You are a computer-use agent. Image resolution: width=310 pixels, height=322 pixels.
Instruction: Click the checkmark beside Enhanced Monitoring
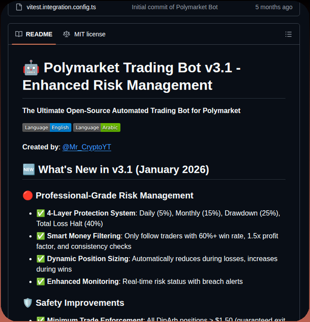tap(41, 282)
